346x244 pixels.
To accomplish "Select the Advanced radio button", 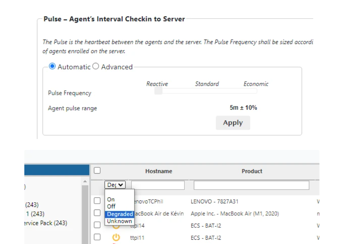I will [95, 66].
